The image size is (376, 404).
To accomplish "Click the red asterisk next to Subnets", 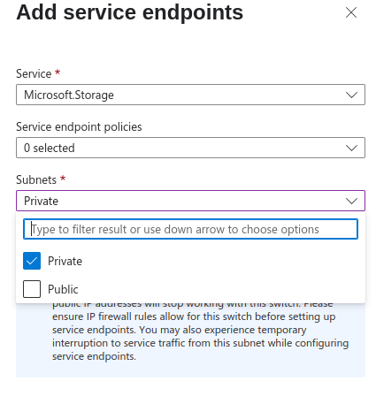I will click(63, 178).
